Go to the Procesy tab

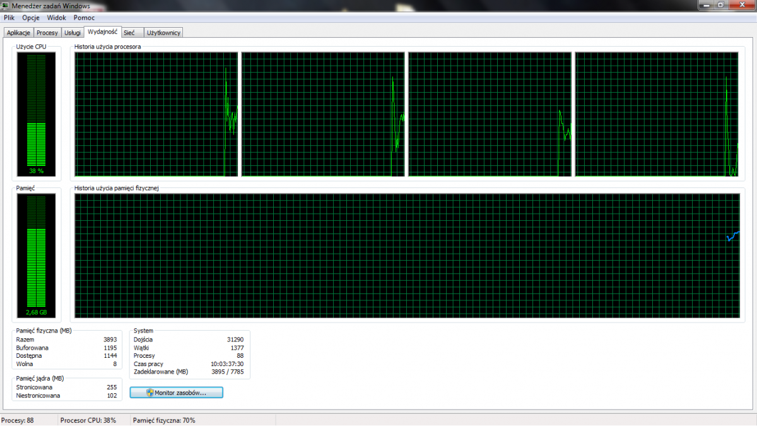pyautogui.click(x=47, y=33)
